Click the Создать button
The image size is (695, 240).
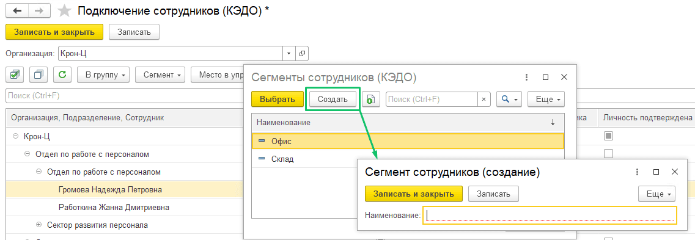click(x=333, y=100)
